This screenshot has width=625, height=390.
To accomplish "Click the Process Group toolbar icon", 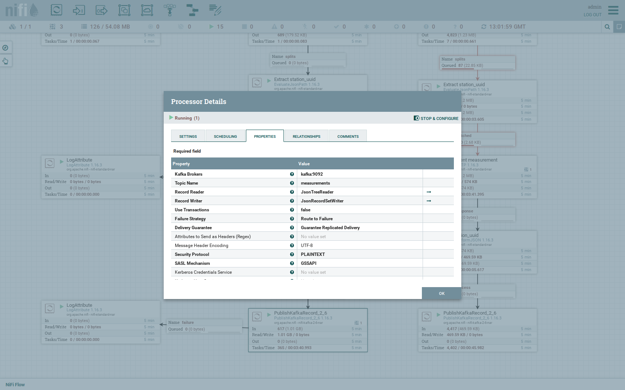I will 124,10.
